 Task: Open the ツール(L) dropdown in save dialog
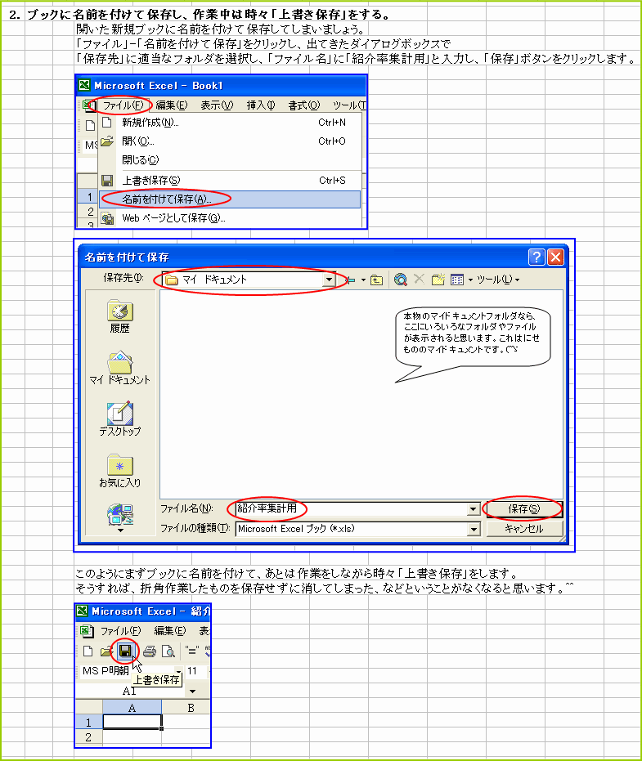(x=498, y=280)
